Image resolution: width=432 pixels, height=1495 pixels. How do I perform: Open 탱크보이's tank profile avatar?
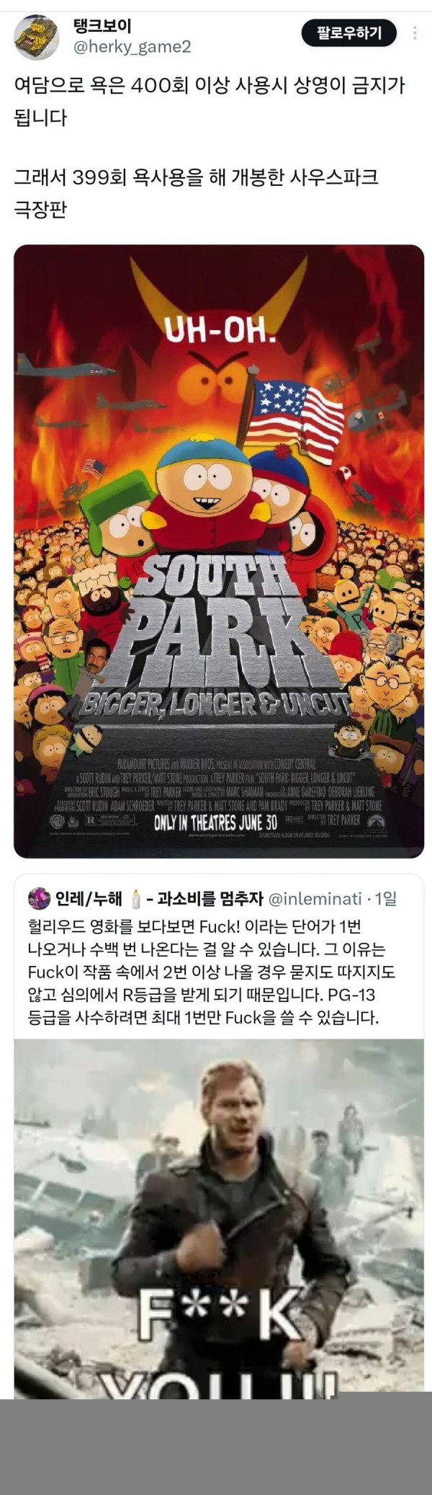coord(36,37)
